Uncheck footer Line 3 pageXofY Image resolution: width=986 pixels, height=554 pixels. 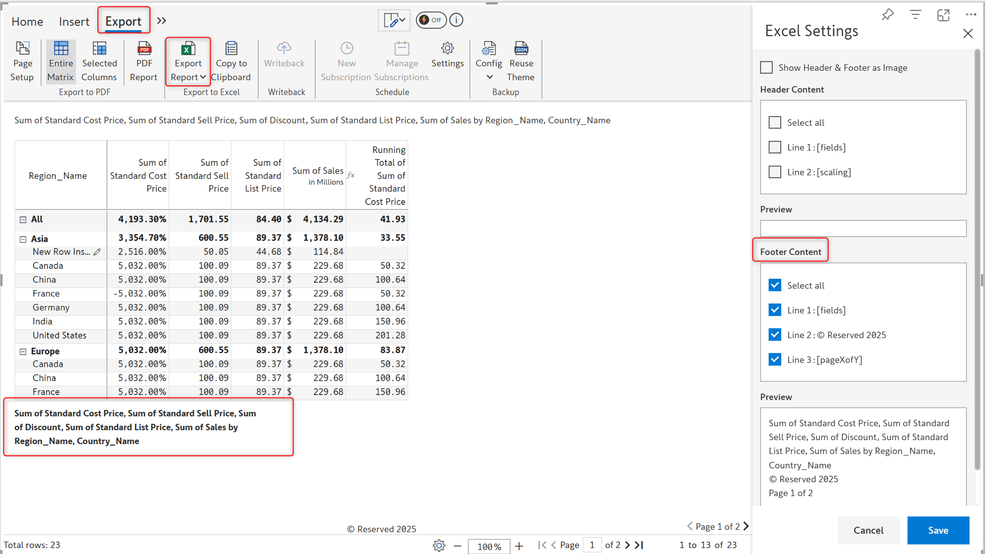[x=775, y=359]
